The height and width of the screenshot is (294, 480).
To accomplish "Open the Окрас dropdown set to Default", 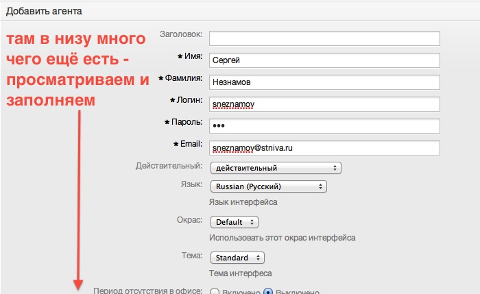I will [234, 222].
